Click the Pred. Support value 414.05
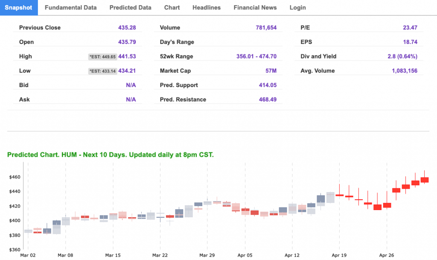 click(x=268, y=85)
